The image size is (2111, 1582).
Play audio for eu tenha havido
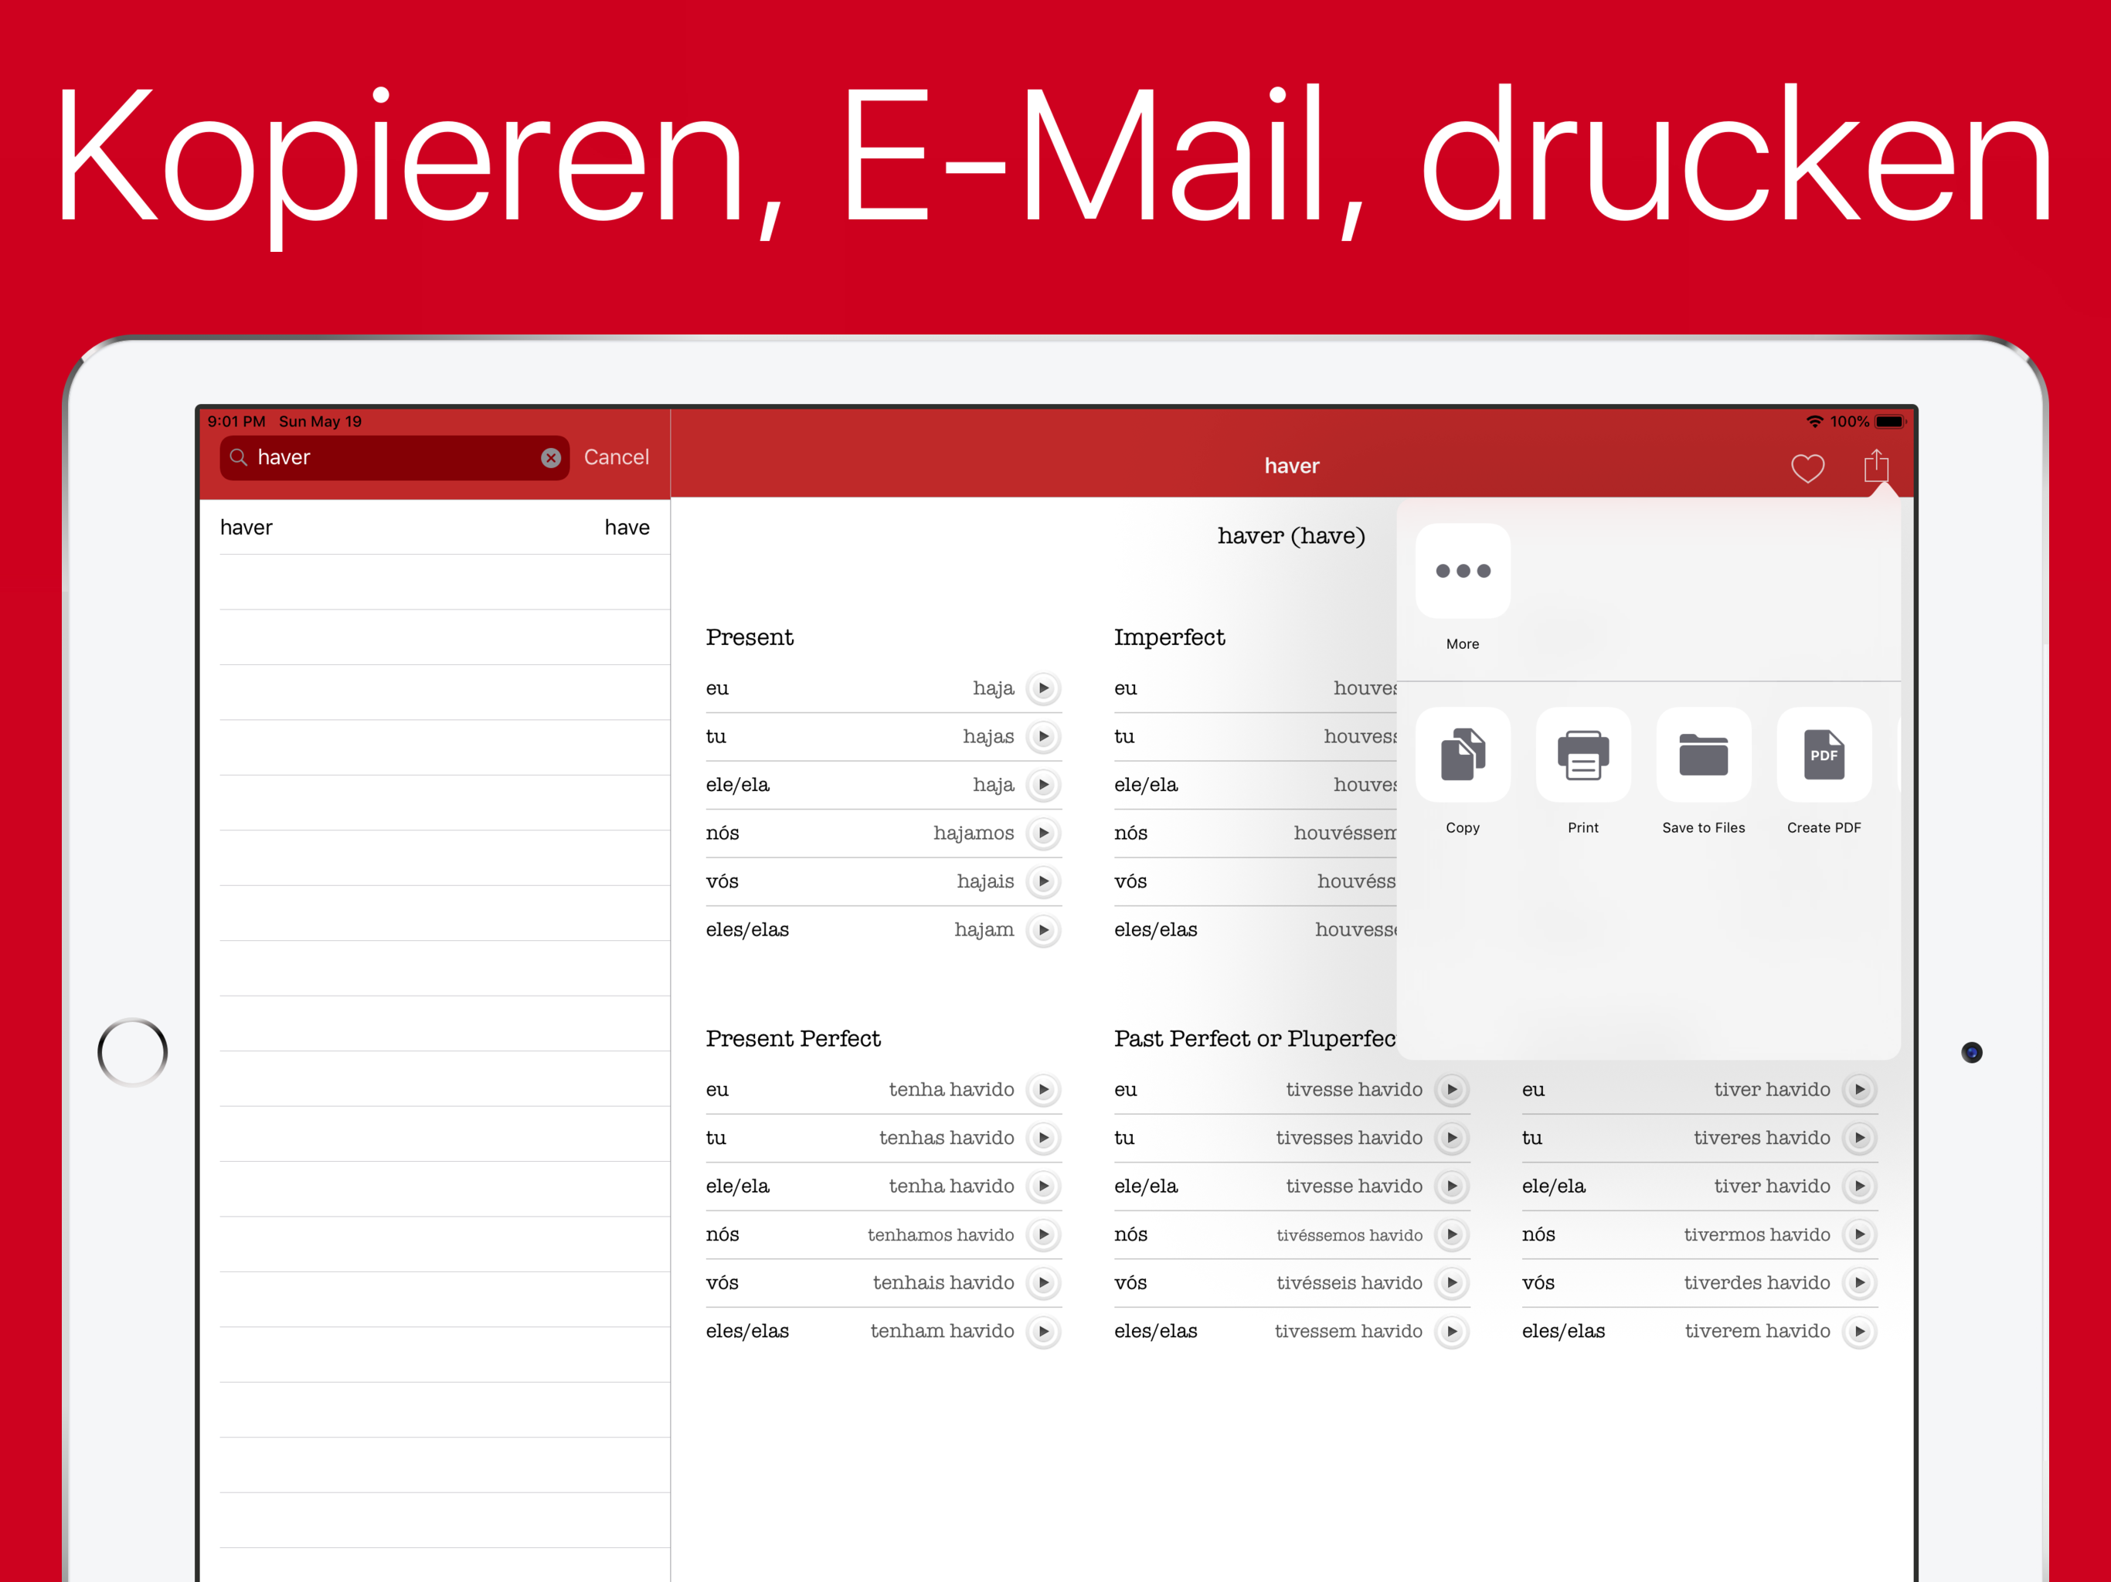1044,1090
